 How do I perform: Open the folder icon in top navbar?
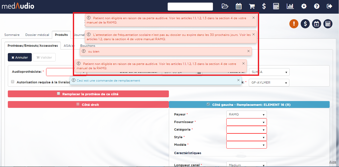pyautogui.click(x=225, y=6)
